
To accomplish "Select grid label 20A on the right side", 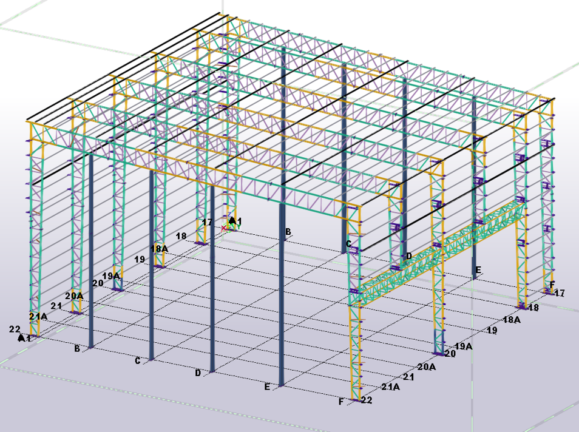I will (x=427, y=367).
